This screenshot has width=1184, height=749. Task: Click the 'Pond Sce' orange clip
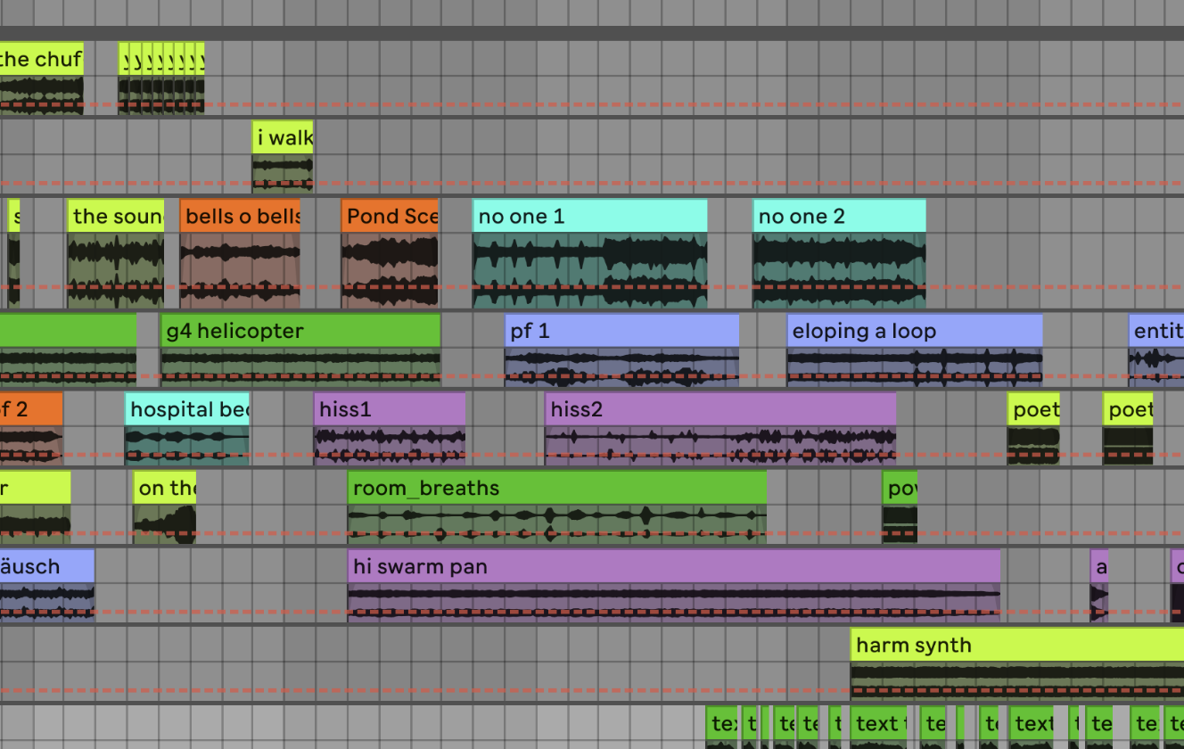coord(390,217)
